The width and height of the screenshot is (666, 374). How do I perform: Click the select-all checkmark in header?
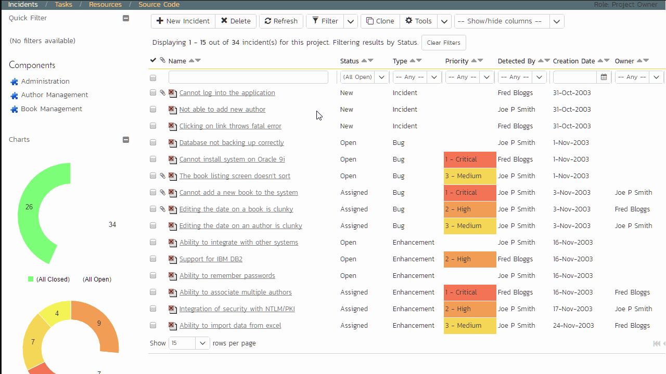coord(153,60)
